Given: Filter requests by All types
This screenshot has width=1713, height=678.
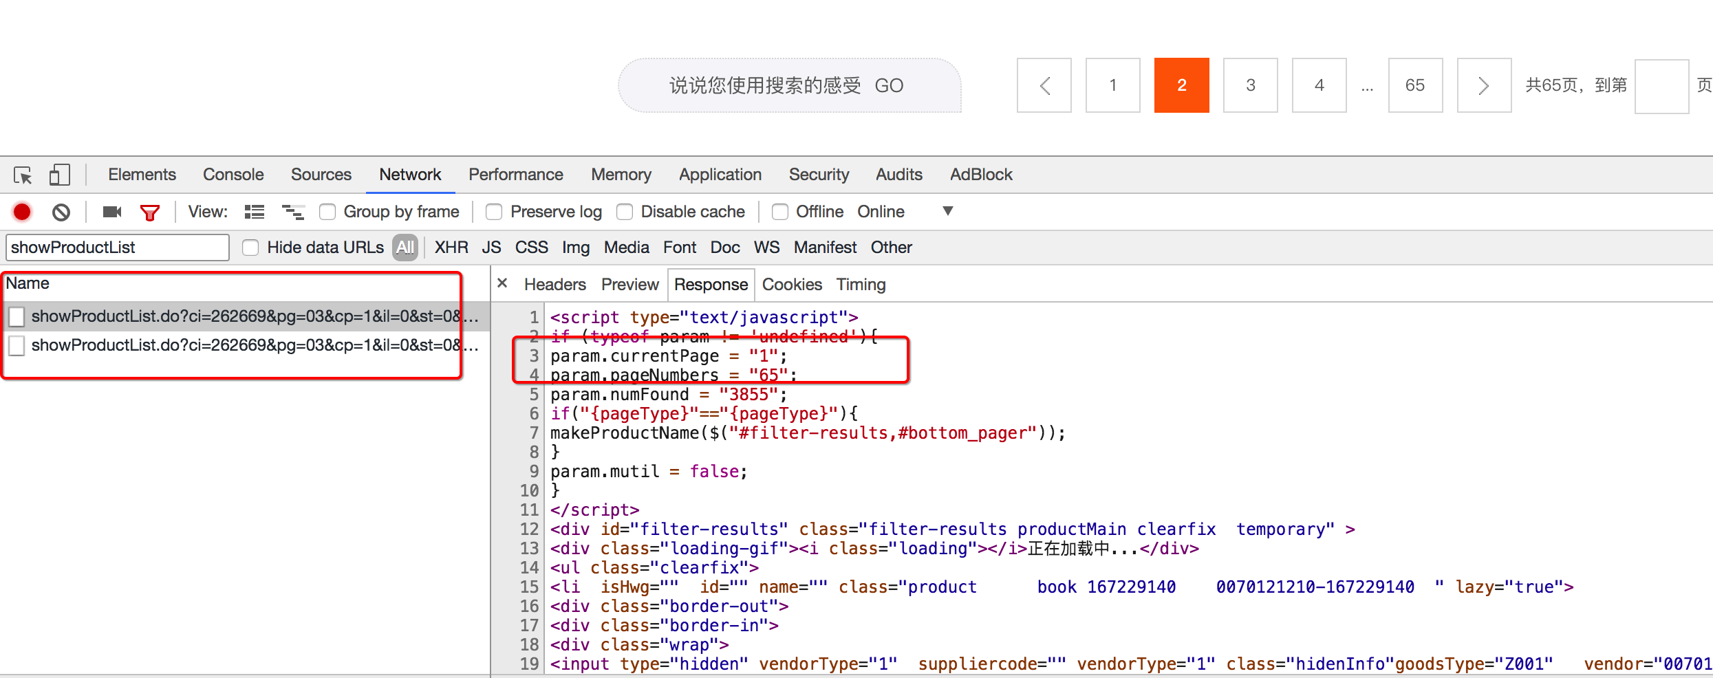Looking at the screenshot, I should pyautogui.click(x=405, y=248).
